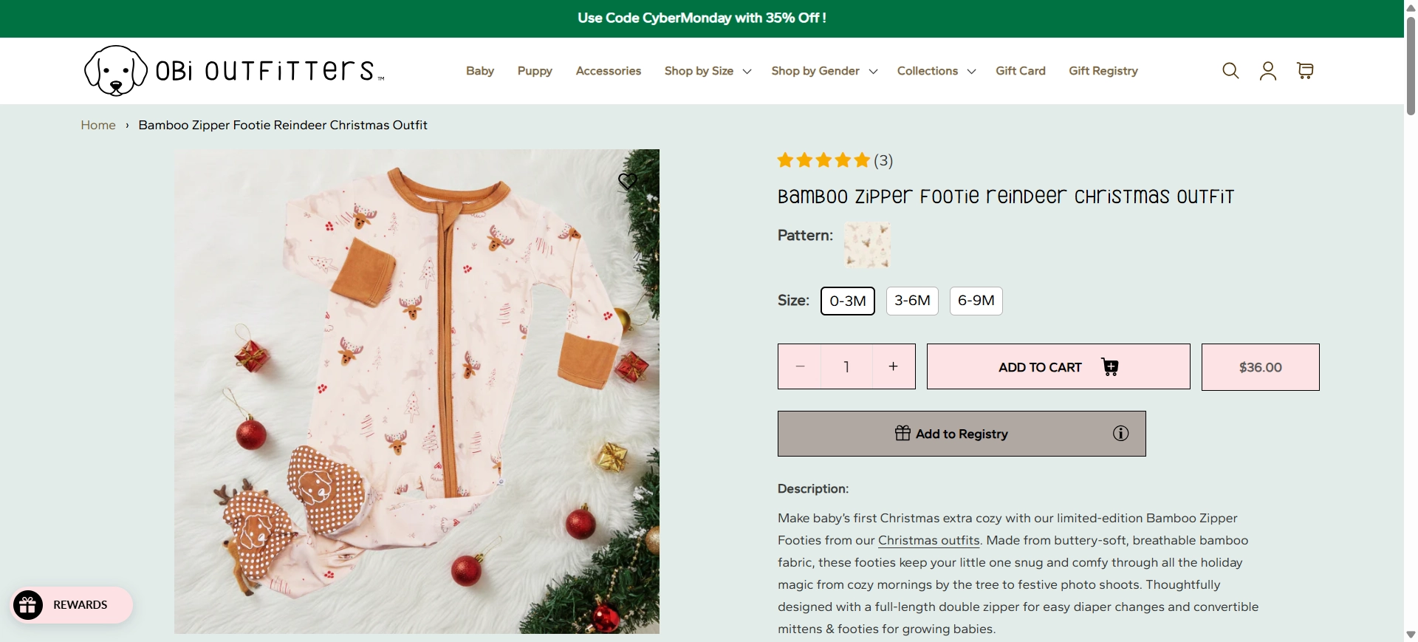Go to Gift Registry menu item
1418x642 pixels.
(1103, 71)
